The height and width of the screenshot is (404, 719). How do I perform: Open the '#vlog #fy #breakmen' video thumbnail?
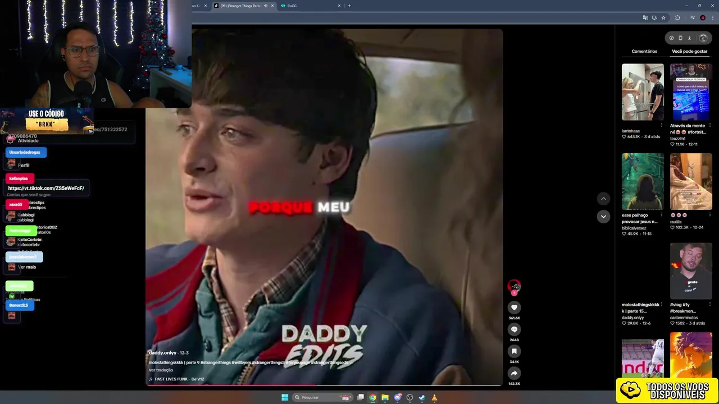click(691, 271)
